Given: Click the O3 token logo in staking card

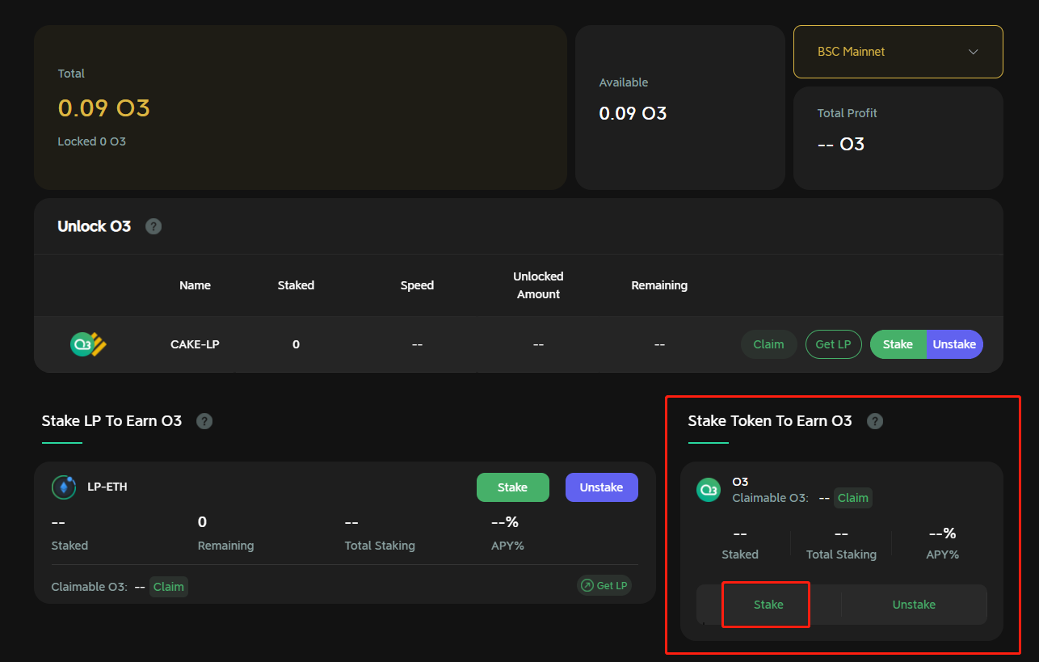Looking at the screenshot, I should click(709, 490).
